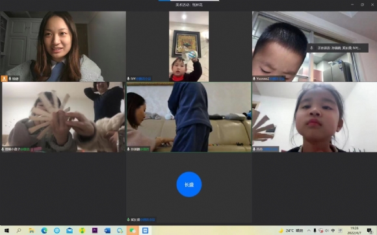Click the mic icon in the speaking-now banner
377x235 pixels.
click(311, 48)
